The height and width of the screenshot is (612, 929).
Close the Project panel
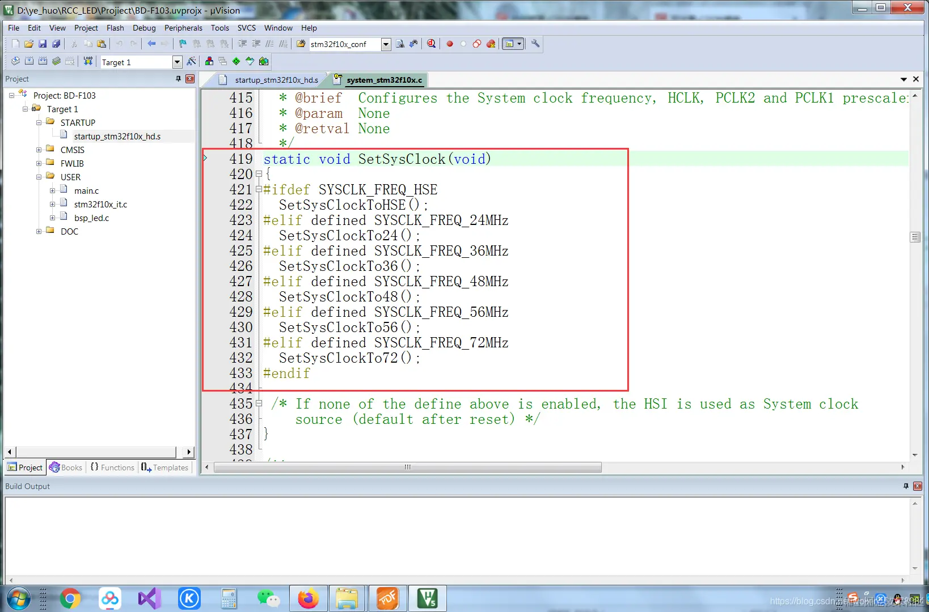pyautogui.click(x=190, y=79)
